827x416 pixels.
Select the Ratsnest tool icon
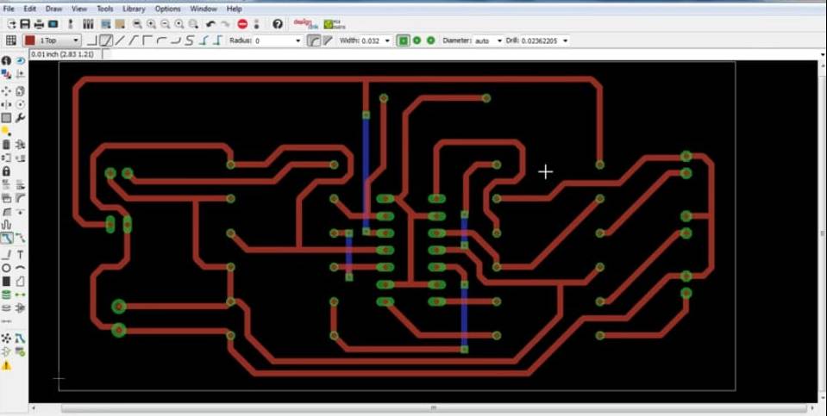(6, 338)
